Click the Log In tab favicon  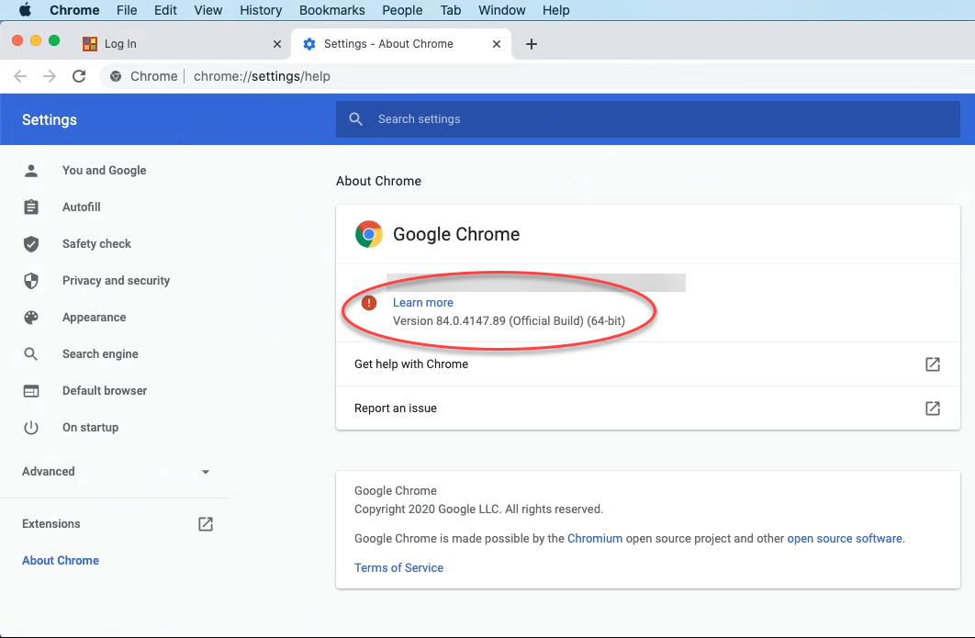click(x=90, y=43)
